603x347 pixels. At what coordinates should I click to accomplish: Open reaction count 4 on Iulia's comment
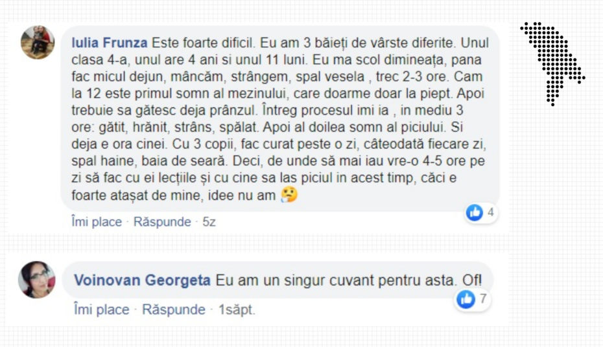(x=491, y=212)
